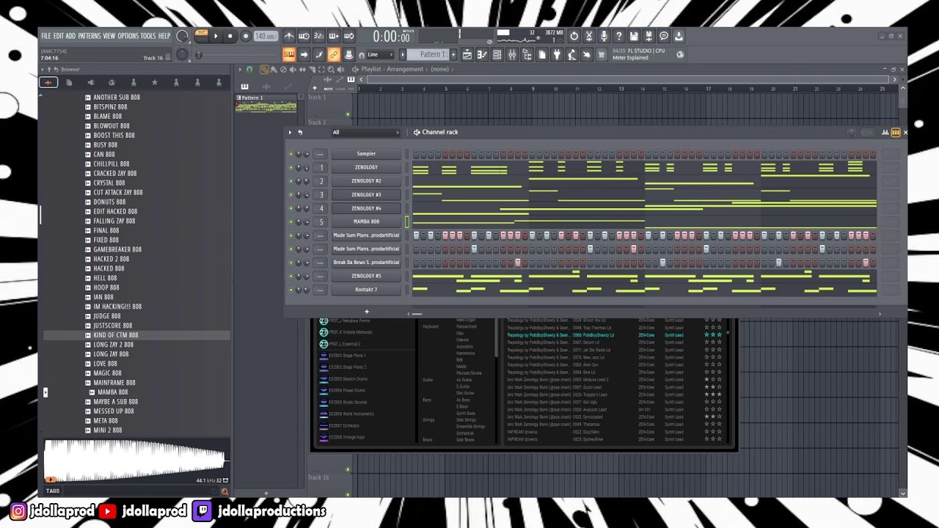Arm the record button

point(246,36)
